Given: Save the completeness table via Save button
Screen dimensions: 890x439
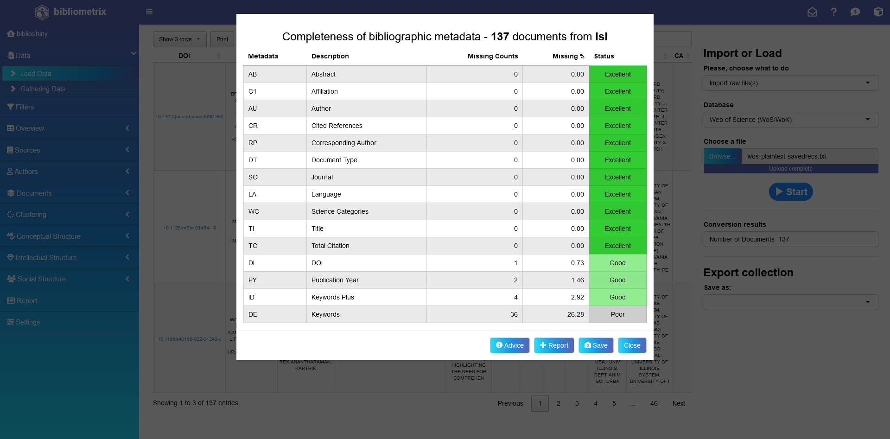Looking at the screenshot, I should point(596,345).
